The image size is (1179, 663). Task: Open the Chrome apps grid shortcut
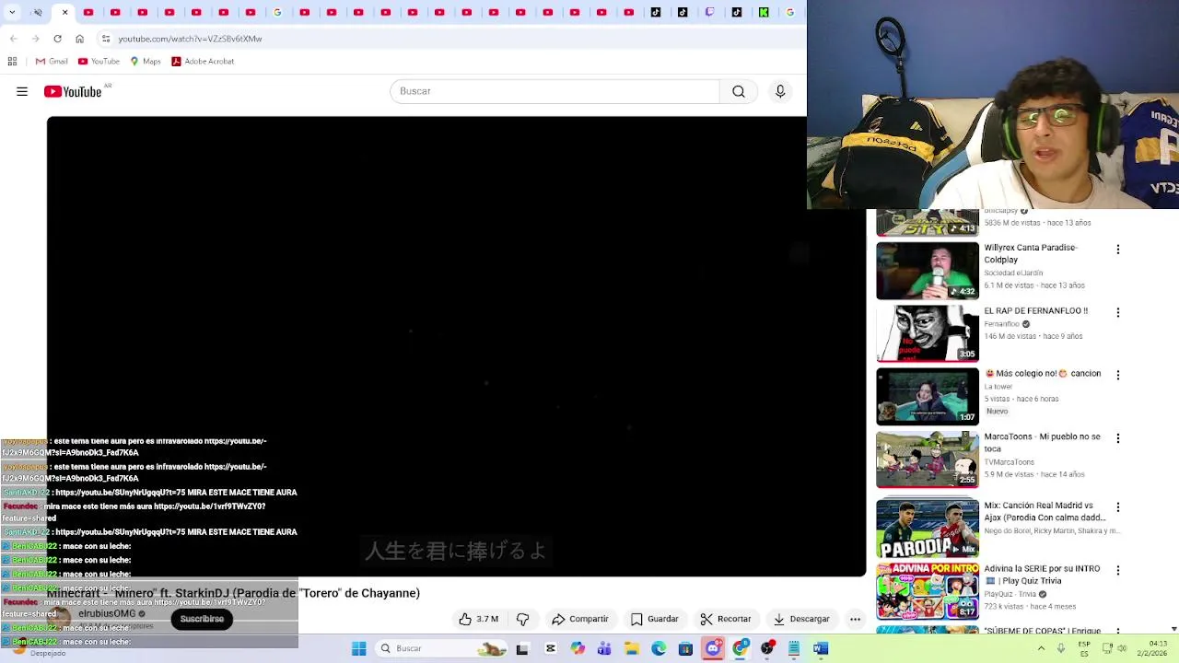click(x=12, y=61)
